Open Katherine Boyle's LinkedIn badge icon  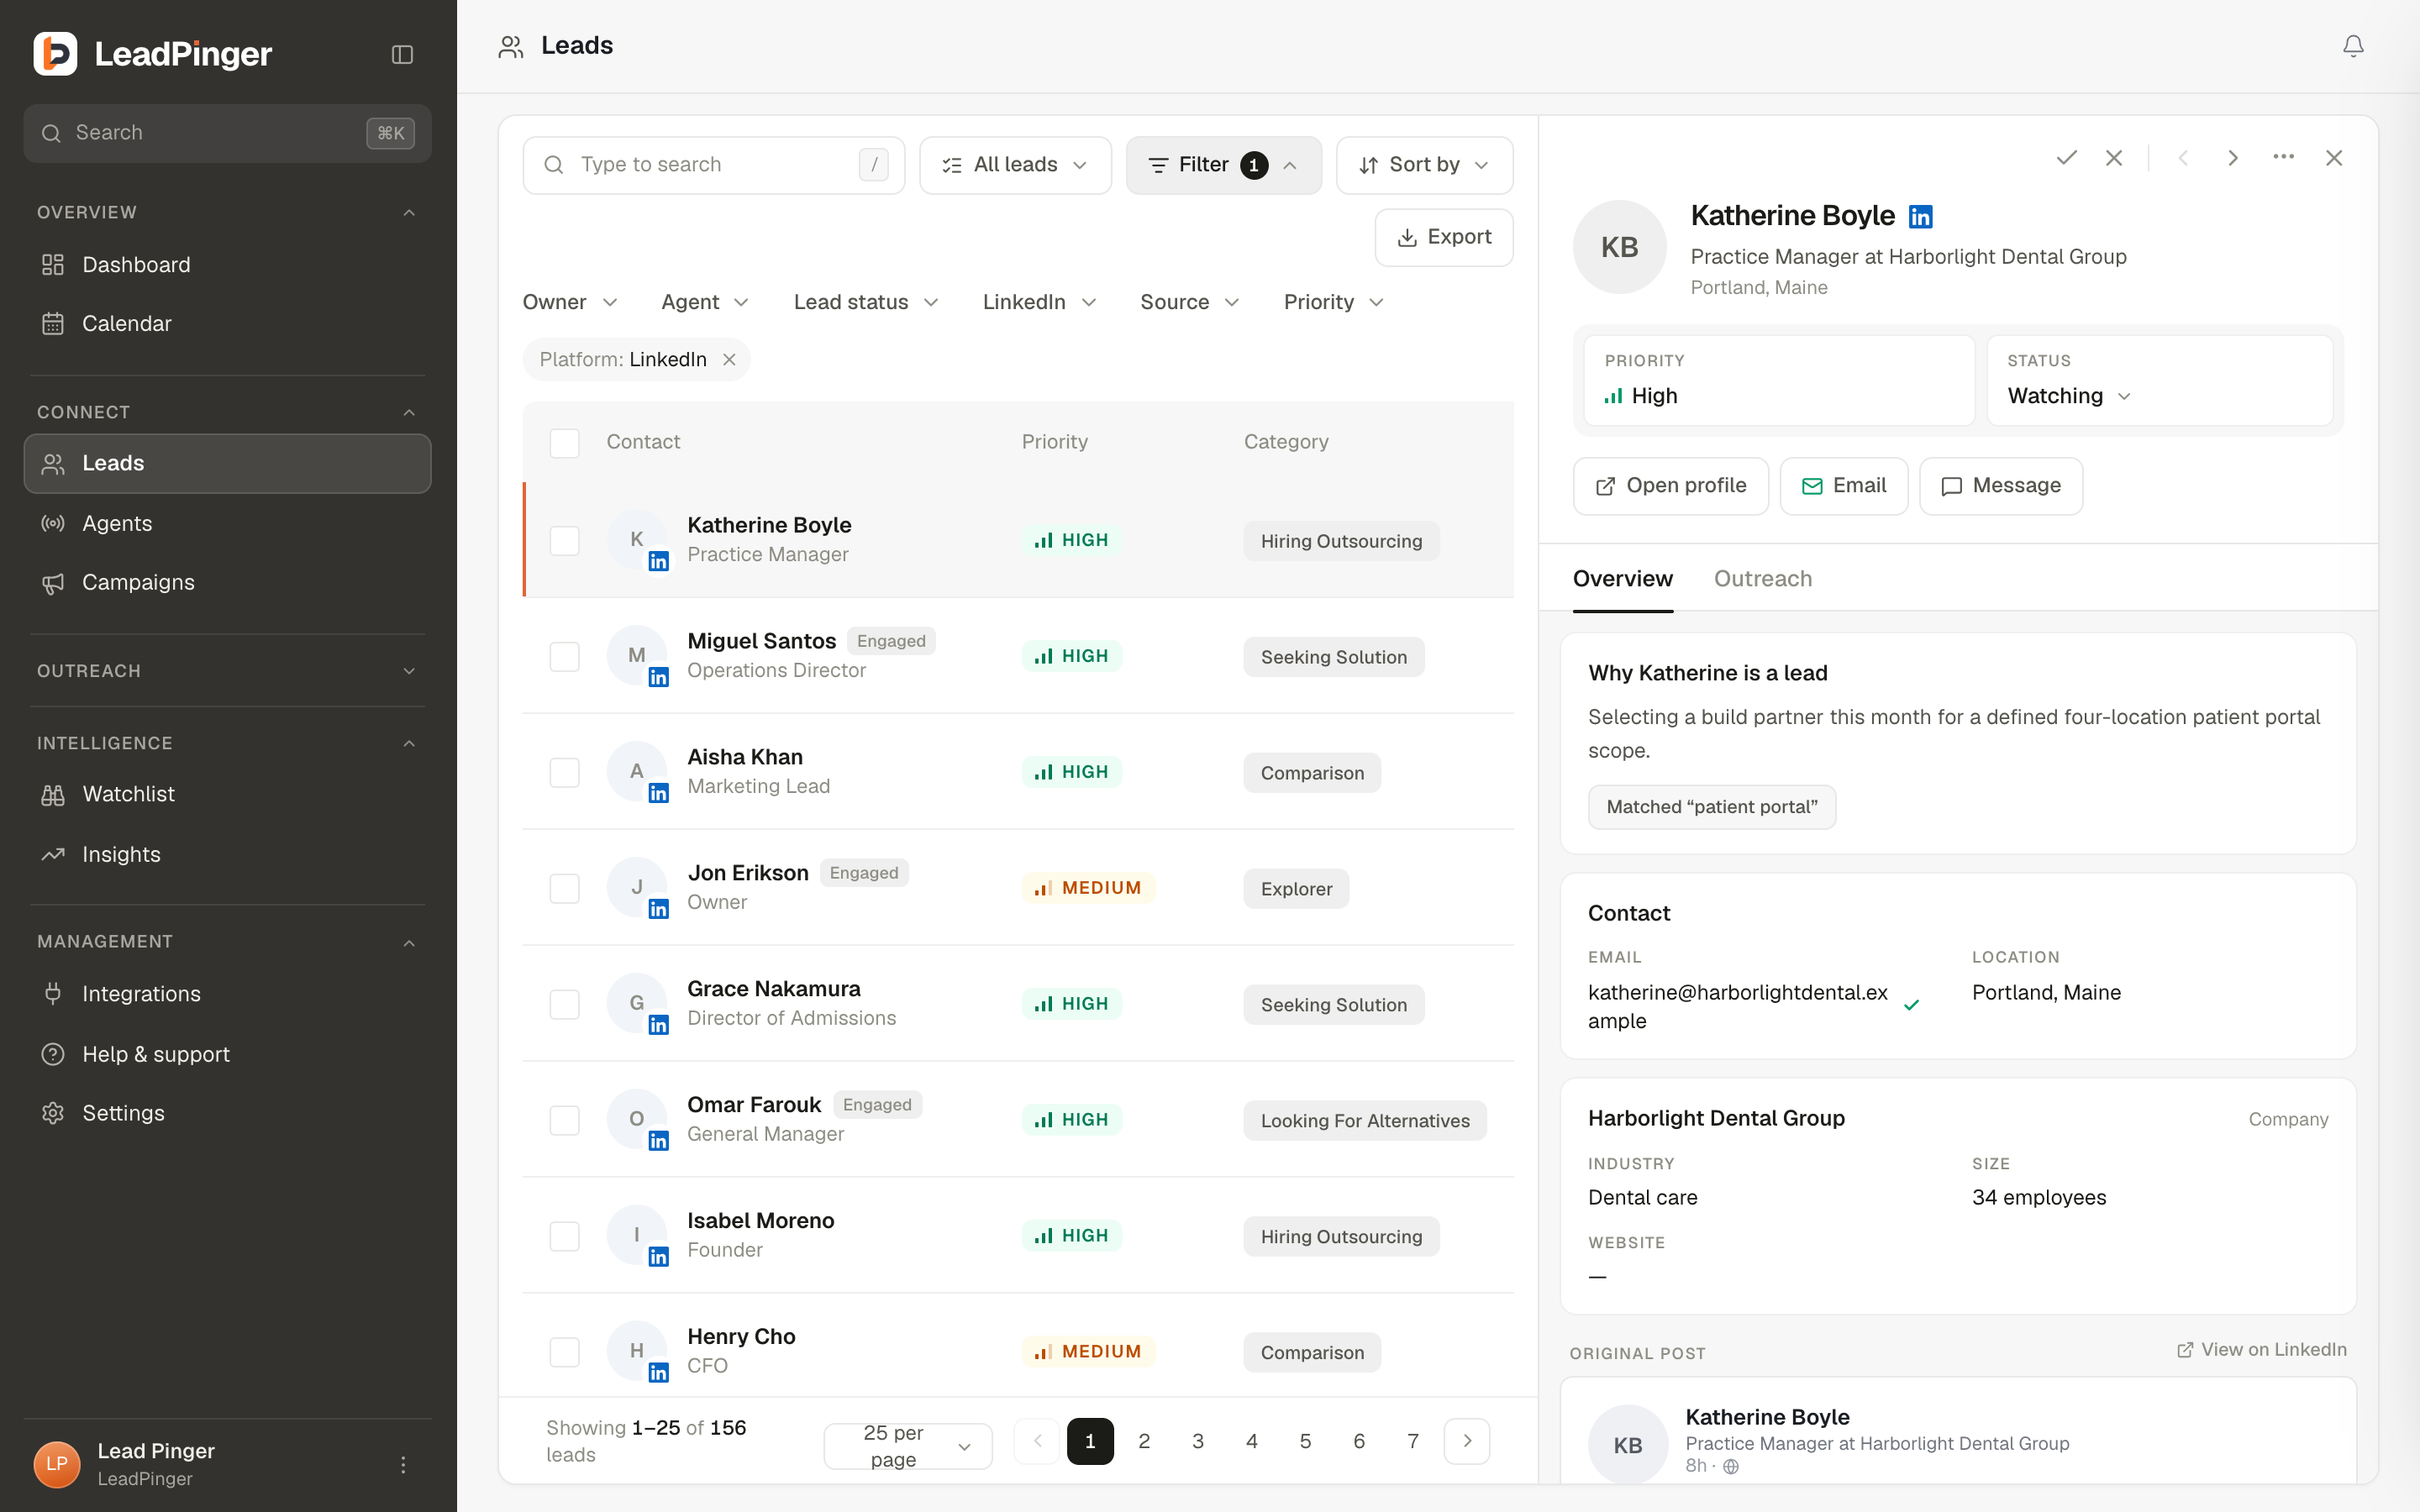pos(1920,216)
